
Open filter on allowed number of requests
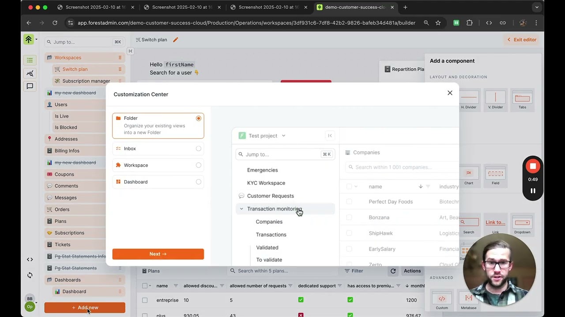pyautogui.click(x=290, y=286)
